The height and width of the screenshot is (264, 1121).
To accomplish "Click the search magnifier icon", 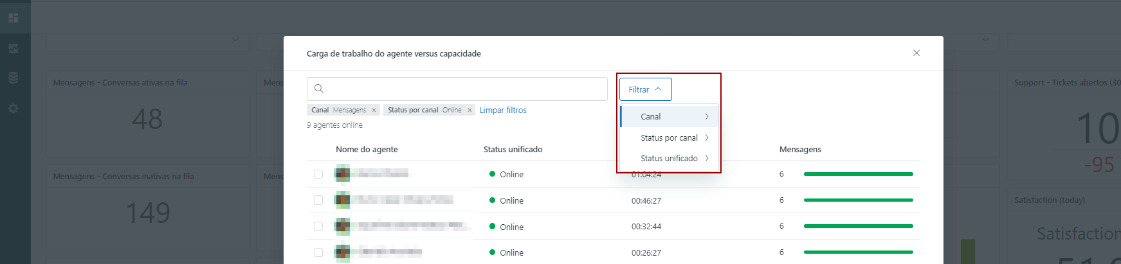I will [x=319, y=89].
